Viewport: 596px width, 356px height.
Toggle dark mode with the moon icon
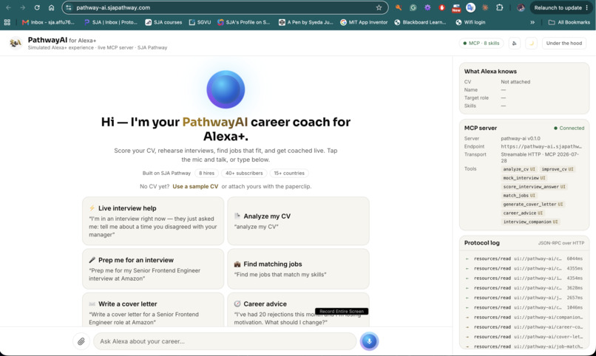[x=532, y=44]
